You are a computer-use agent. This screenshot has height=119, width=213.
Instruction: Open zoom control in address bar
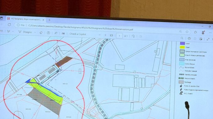click(180, 32)
